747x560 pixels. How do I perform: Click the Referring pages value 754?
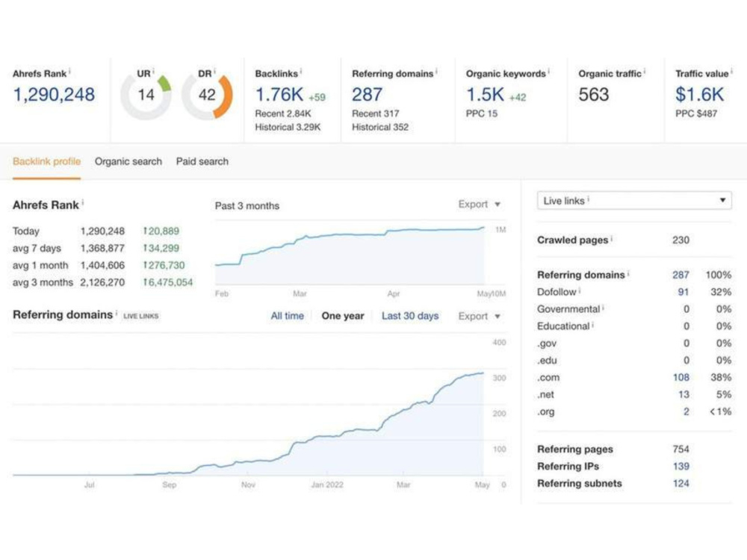[x=681, y=449]
